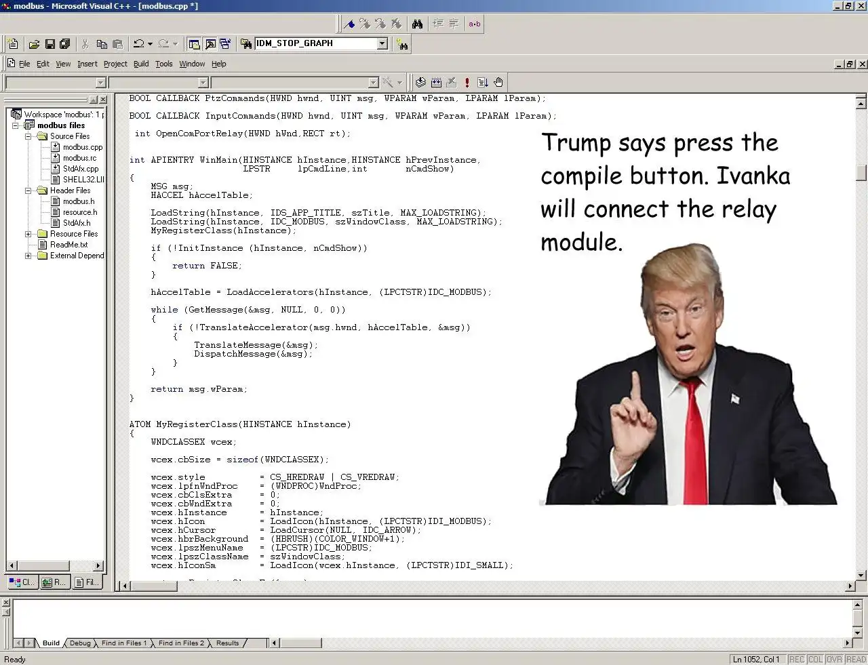
Task: Switch to the Results output tab
Action: point(227,643)
